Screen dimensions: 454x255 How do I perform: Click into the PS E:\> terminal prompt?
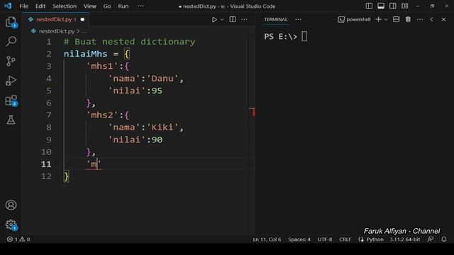285,37
